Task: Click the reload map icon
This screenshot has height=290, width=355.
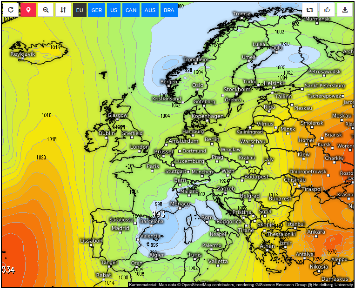Action: click(11, 10)
